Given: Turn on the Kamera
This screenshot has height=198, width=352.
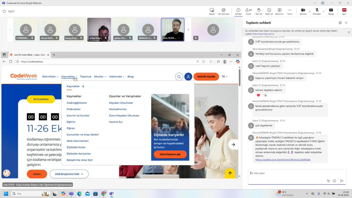Looking at the screenshot, I should point(303,11).
